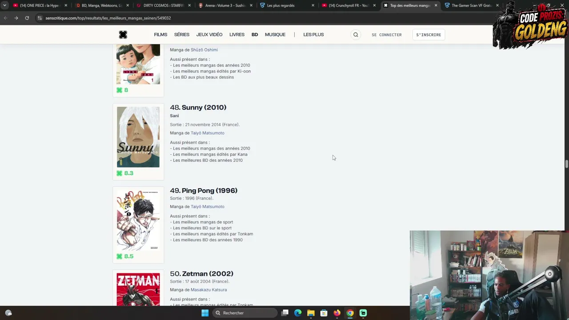Open the JEUX VIDÉO menu
The height and width of the screenshot is (320, 569).
tap(209, 35)
